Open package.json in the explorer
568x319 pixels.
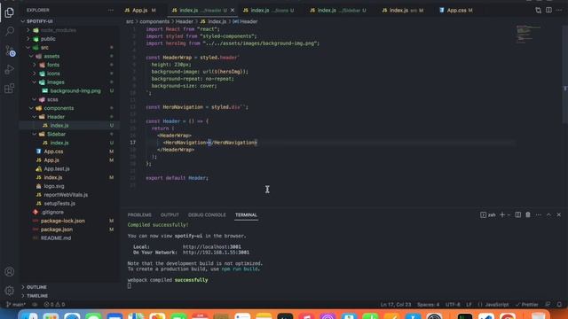[57, 230]
